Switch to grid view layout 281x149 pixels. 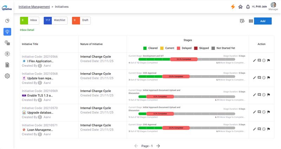click(x=251, y=21)
